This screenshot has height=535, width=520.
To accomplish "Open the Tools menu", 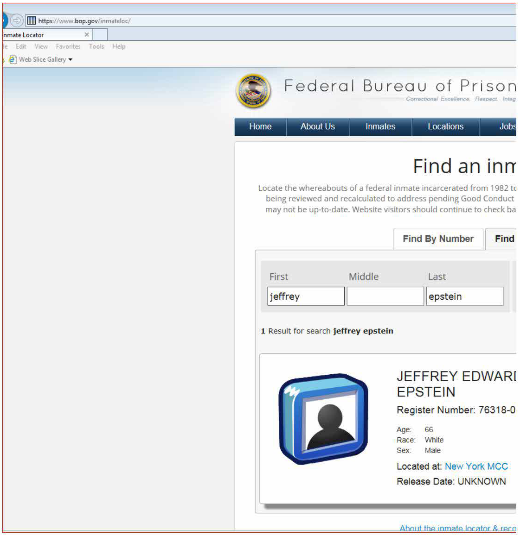I will [x=96, y=46].
